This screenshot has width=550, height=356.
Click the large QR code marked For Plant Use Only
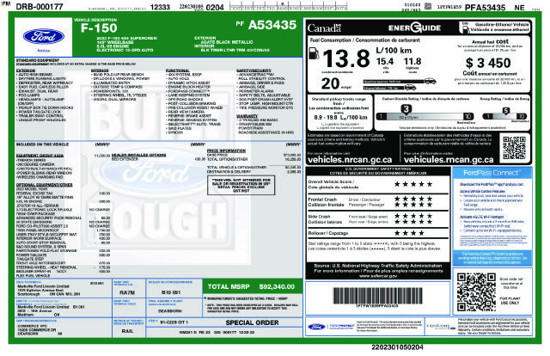pos(476,292)
